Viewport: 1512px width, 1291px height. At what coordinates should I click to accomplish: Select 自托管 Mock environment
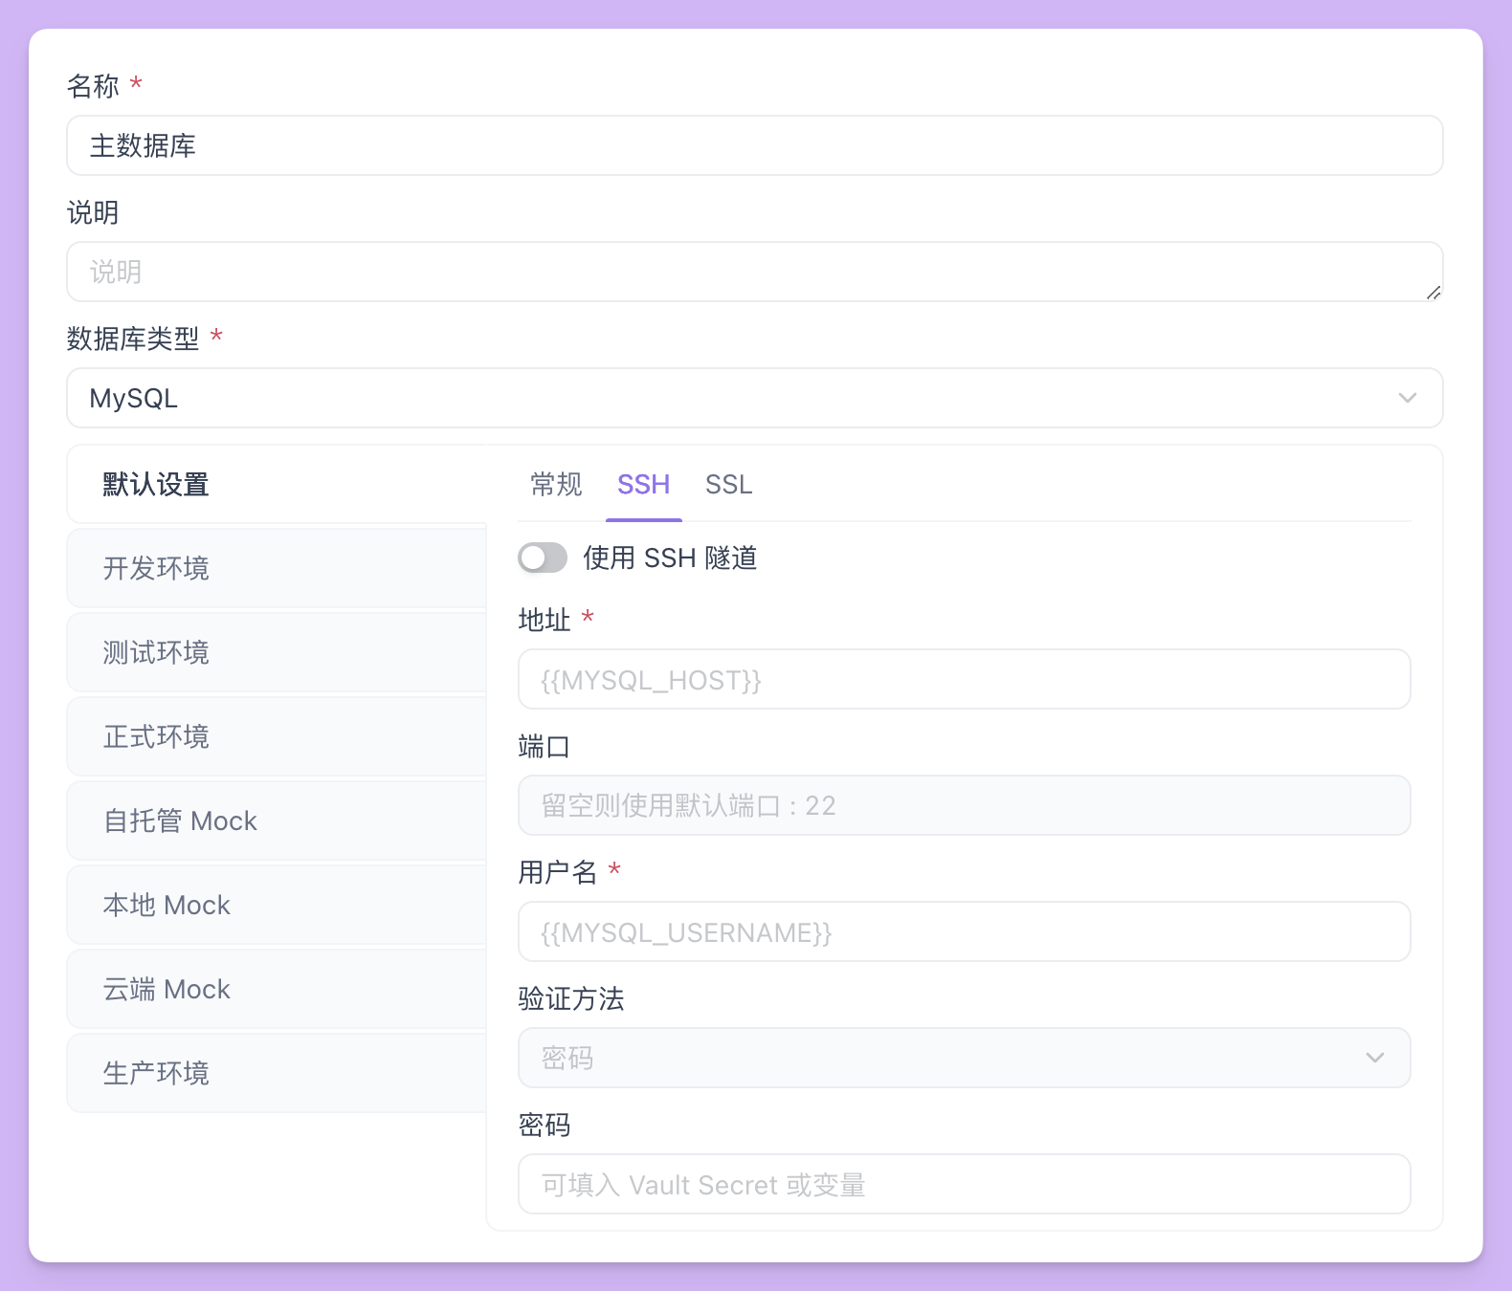click(x=277, y=821)
